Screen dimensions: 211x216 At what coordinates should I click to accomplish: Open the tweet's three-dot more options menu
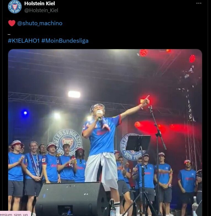click(x=199, y=3)
